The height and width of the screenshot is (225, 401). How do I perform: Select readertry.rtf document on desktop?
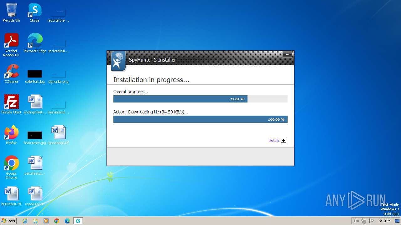(x=35, y=196)
